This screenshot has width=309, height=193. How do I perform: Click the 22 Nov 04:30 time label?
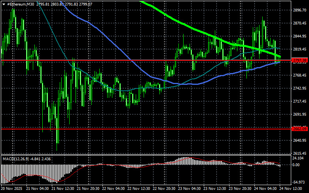(113, 189)
